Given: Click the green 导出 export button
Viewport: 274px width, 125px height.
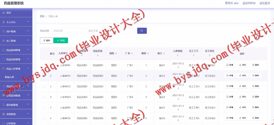Looking at the screenshot, I should click(x=61, y=41).
